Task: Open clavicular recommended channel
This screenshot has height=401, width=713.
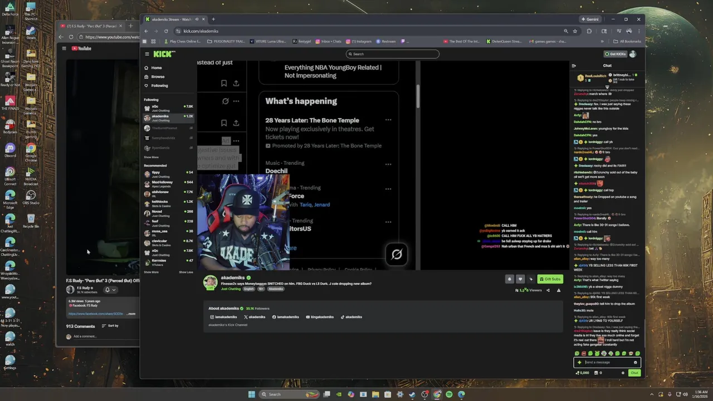Action: 168,242
